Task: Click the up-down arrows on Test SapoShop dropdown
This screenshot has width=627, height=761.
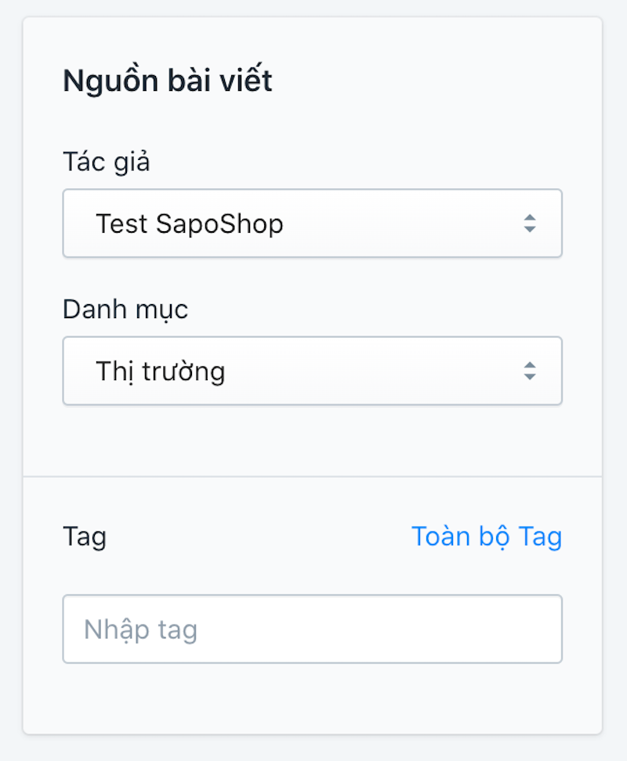Action: tap(530, 223)
